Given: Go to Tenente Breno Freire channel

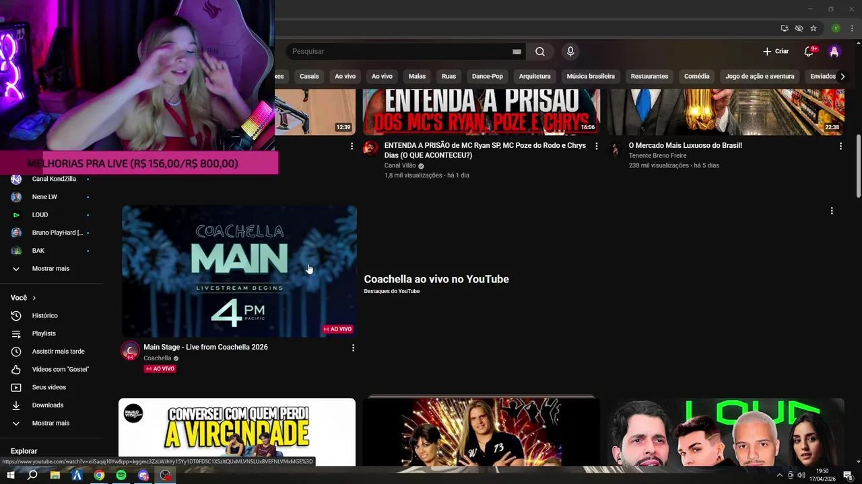Looking at the screenshot, I should 658,155.
